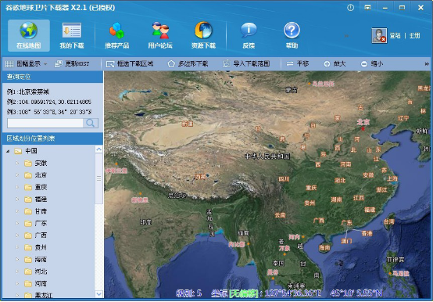Screen dimensions: 433x302
Task: Open 我的下载 downloads list icon
Action: point(72,31)
